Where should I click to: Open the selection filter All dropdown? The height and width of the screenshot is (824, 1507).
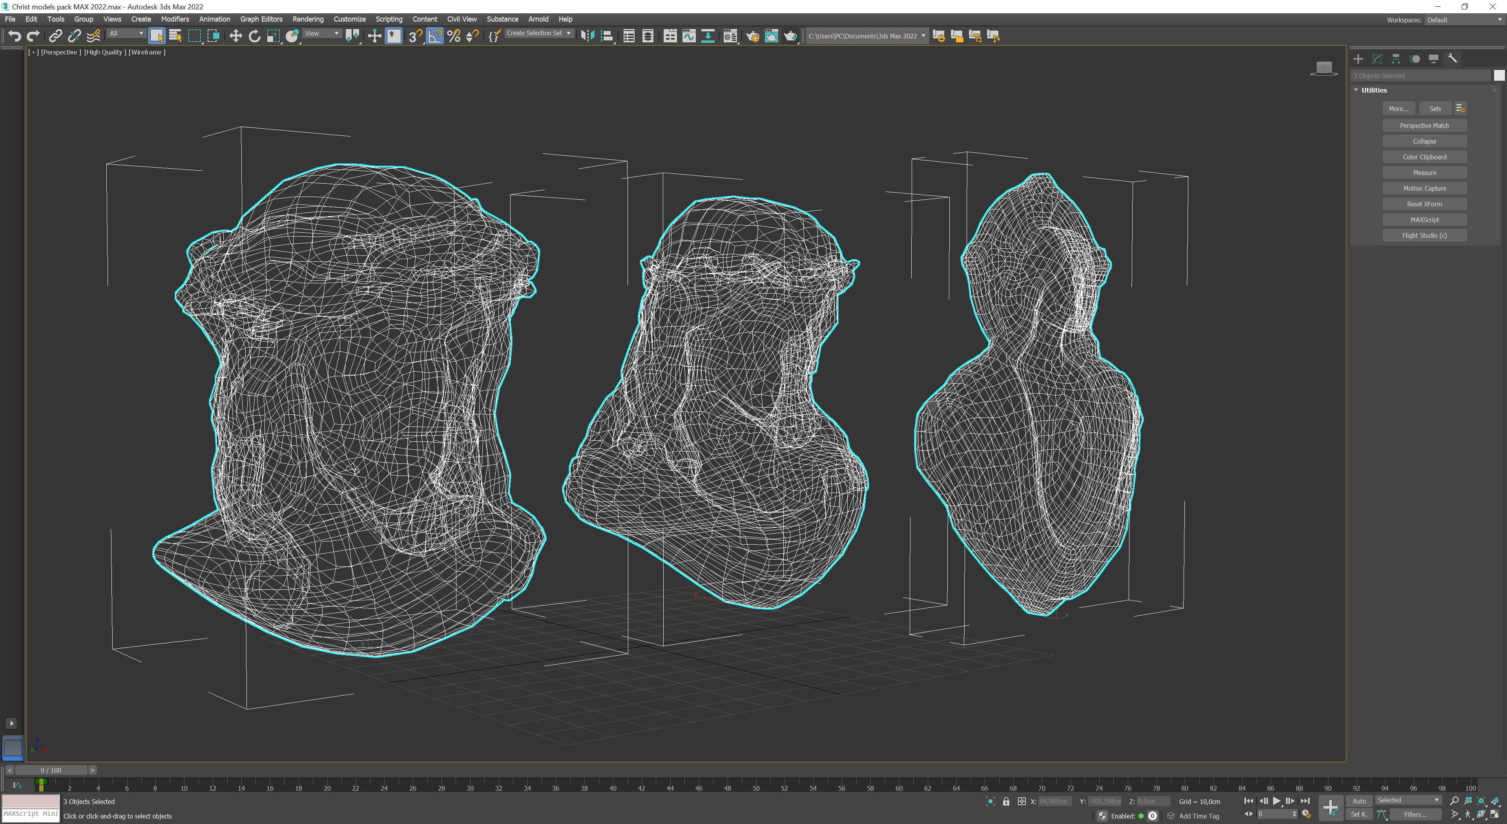point(126,33)
